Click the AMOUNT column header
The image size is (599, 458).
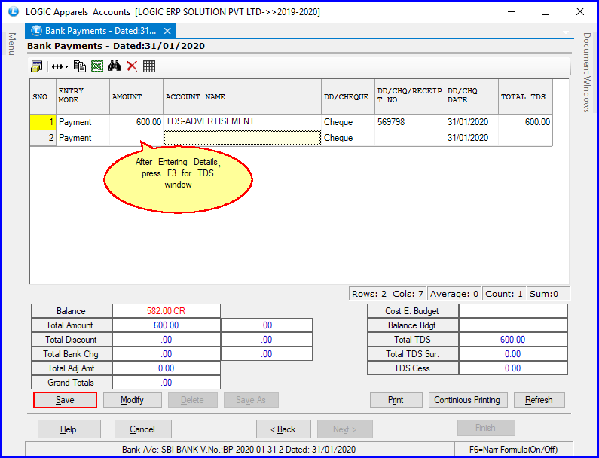point(136,96)
